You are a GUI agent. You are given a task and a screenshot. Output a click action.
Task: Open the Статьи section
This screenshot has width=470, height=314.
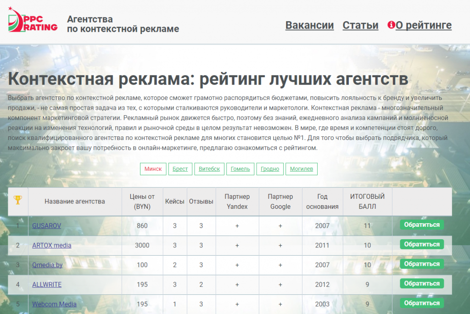tap(360, 25)
